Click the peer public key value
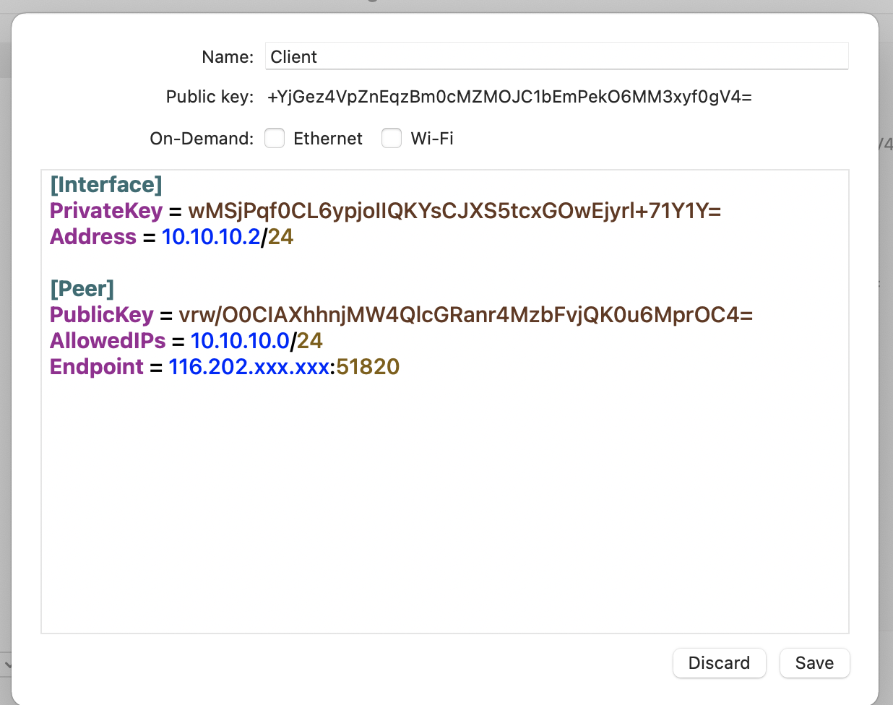This screenshot has height=705, width=893. (x=466, y=315)
